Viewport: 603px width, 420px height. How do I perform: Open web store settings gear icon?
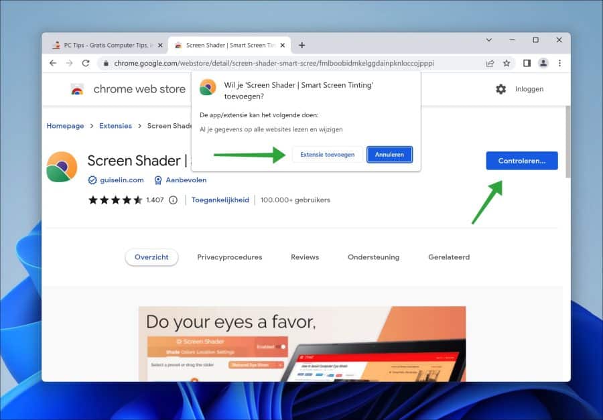click(x=500, y=89)
